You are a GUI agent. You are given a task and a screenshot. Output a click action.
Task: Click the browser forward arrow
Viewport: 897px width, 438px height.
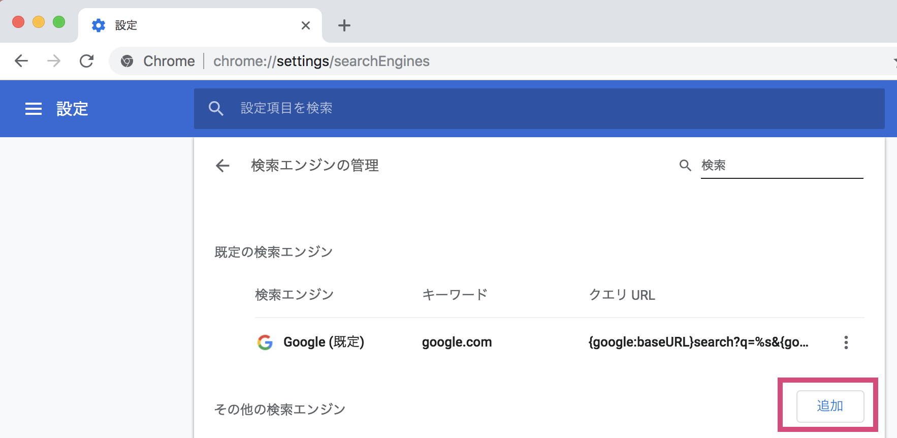tap(54, 61)
